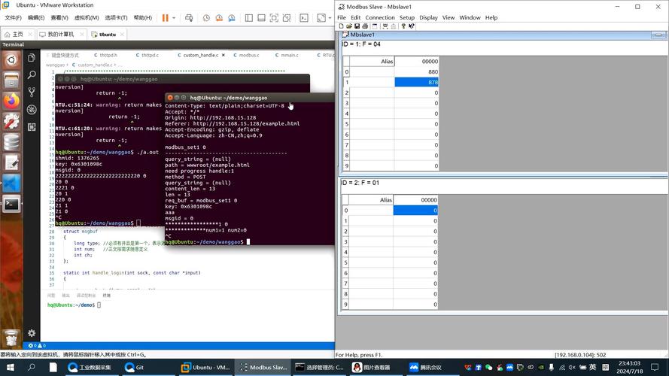Switch to the 主页 tab in VMware

coord(17,34)
